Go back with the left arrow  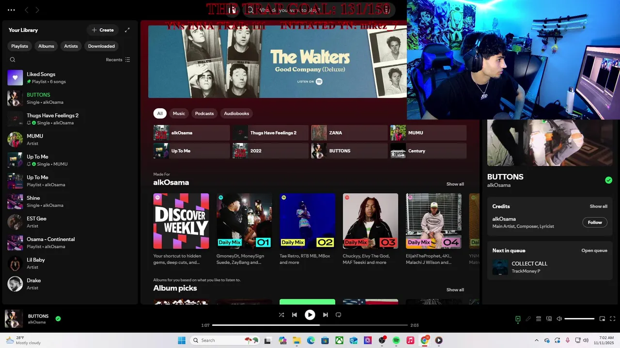[x=27, y=10]
